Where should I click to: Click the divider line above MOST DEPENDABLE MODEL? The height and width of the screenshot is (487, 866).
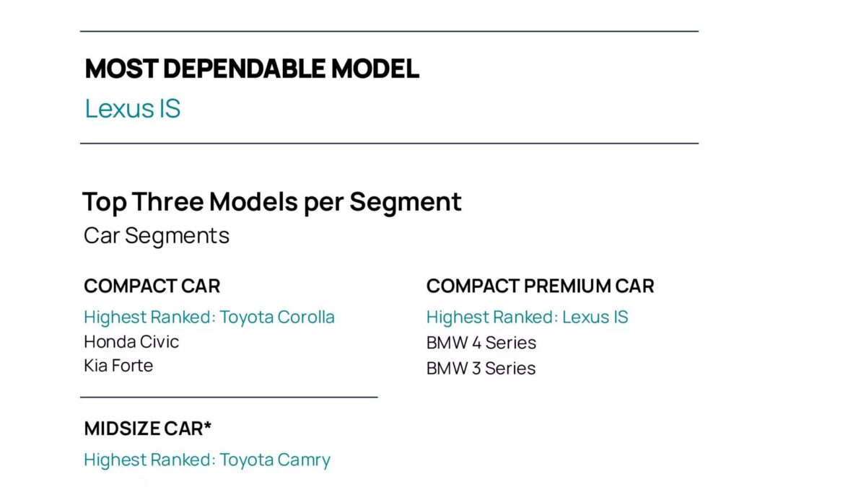click(x=389, y=31)
